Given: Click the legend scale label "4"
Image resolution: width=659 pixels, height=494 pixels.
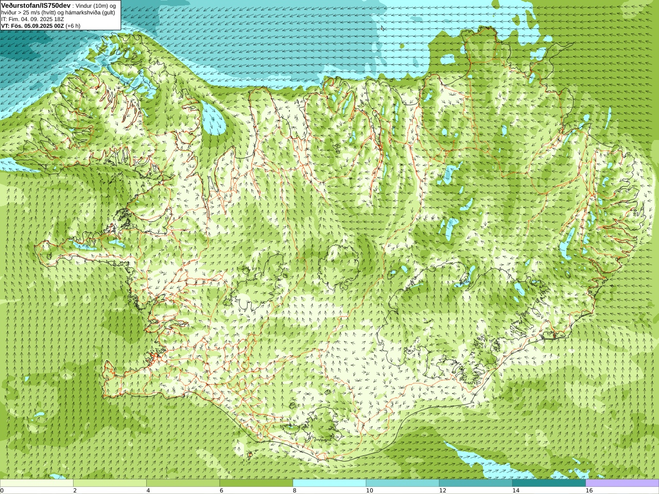Looking at the screenshot, I should pyautogui.click(x=148, y=490).
